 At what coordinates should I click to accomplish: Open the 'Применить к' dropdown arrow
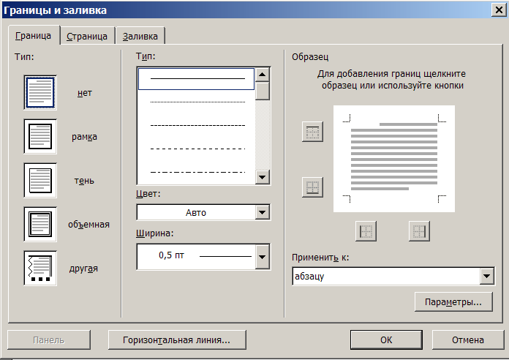pyautogui.click(x=486, y=276)
